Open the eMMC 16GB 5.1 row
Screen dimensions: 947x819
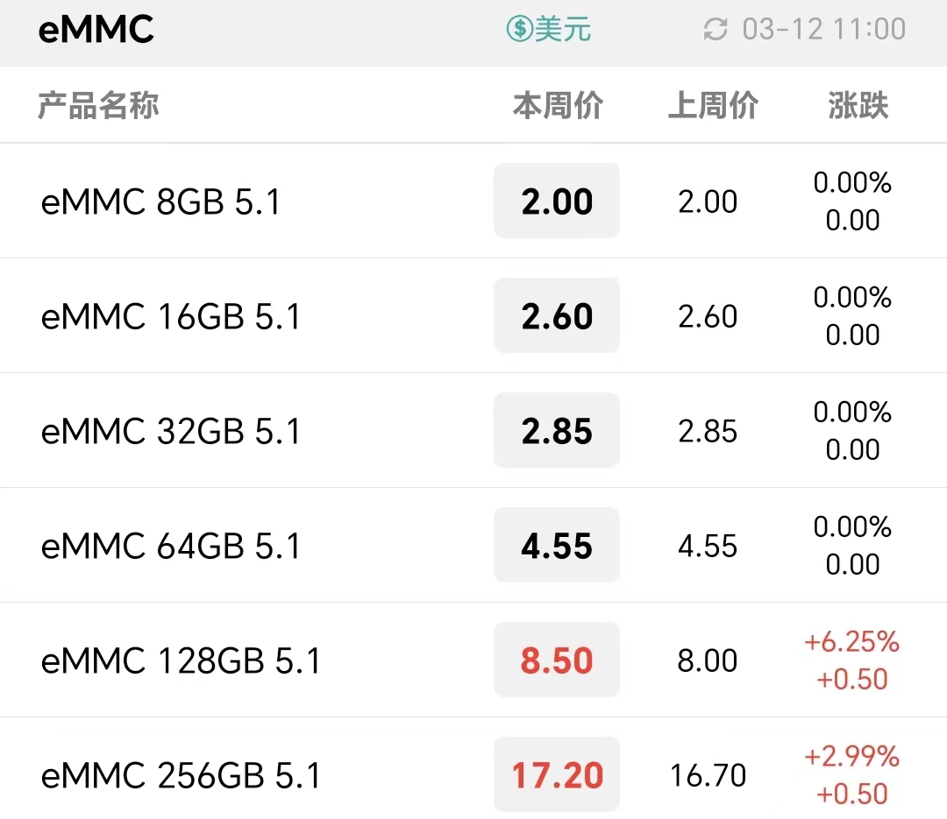pos(473,315)
